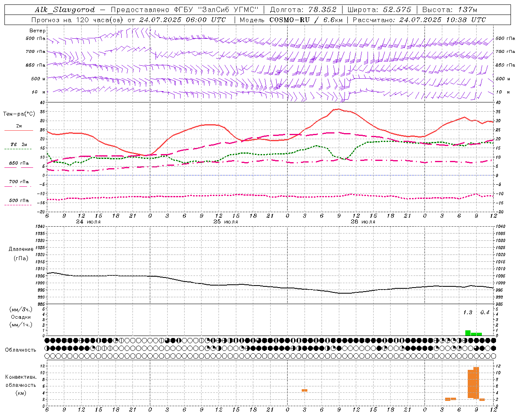Click the Облачность cloudiness label

[21, 350]
